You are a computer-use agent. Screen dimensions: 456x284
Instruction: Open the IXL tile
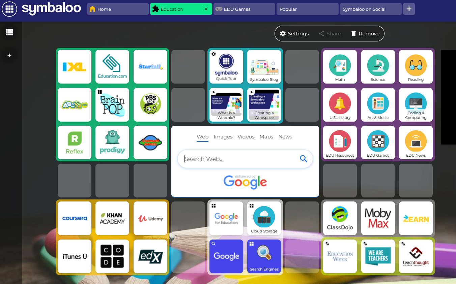click(x=75, y=67)
